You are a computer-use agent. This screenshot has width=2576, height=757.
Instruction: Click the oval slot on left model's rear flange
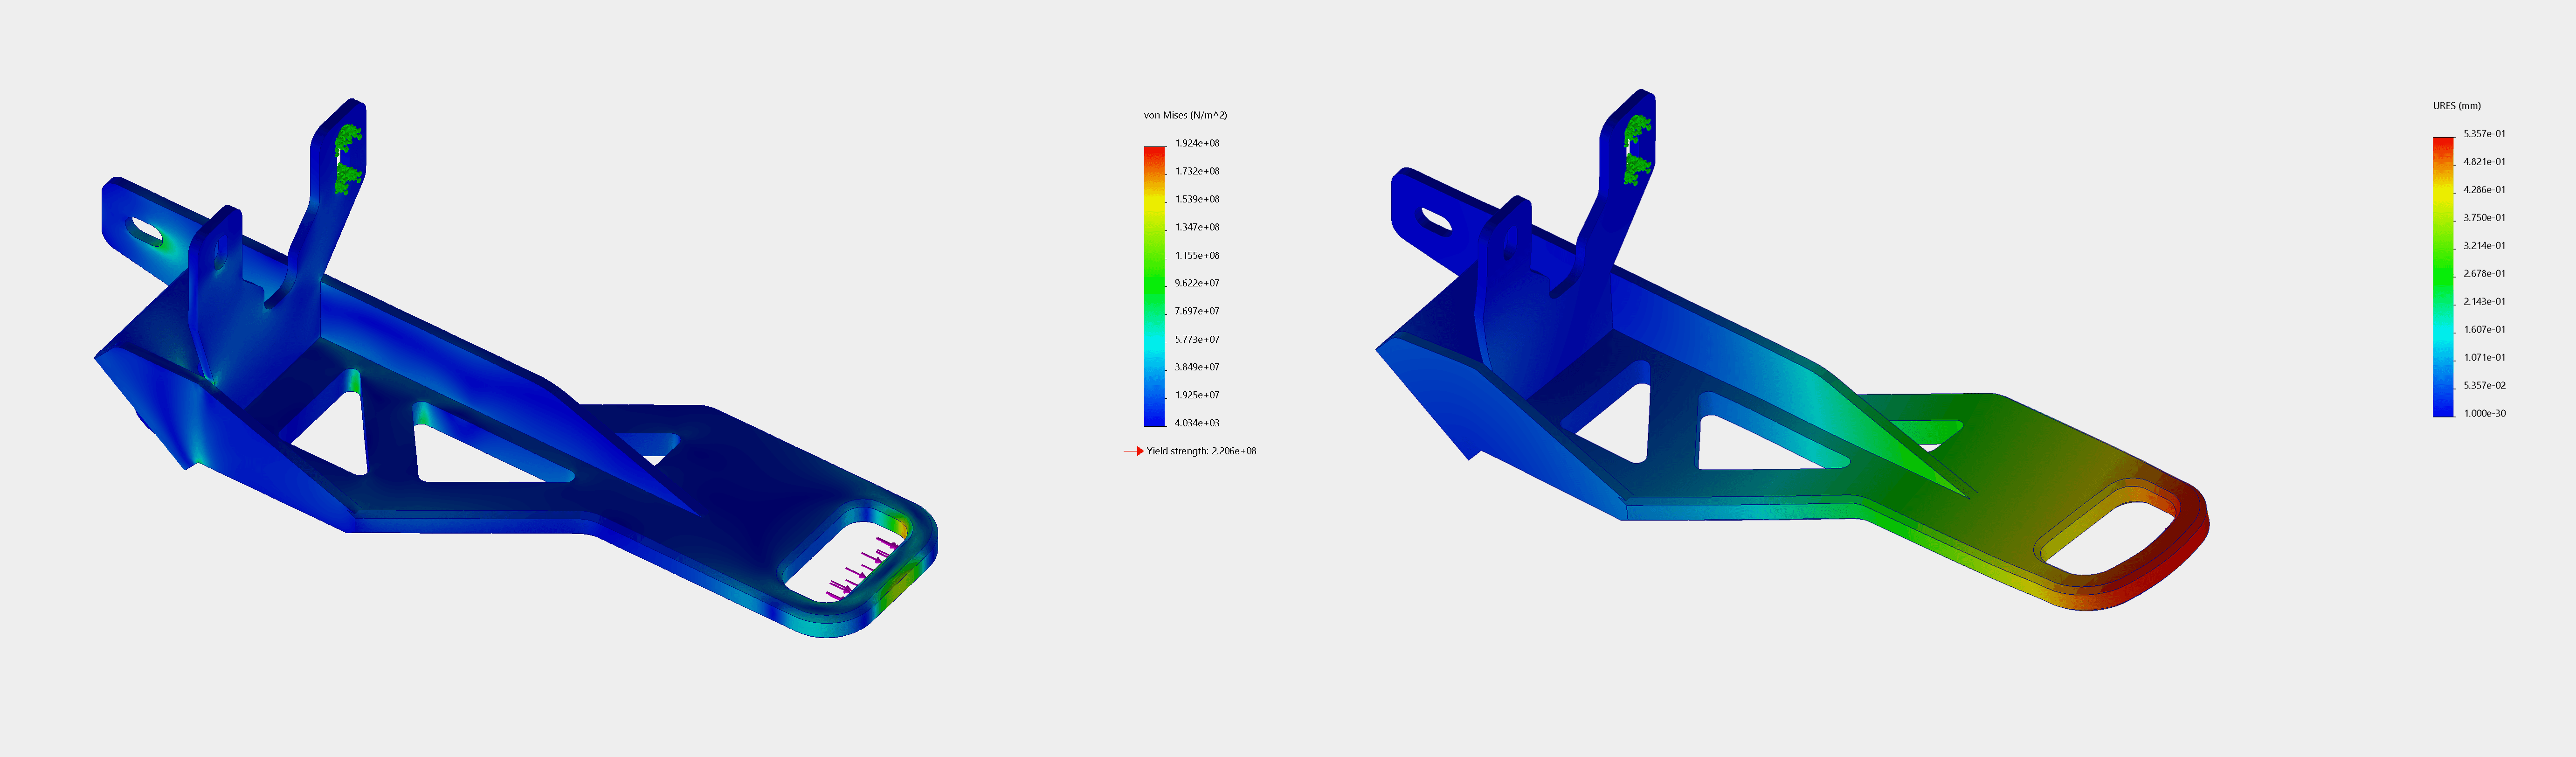coord(145,232)
